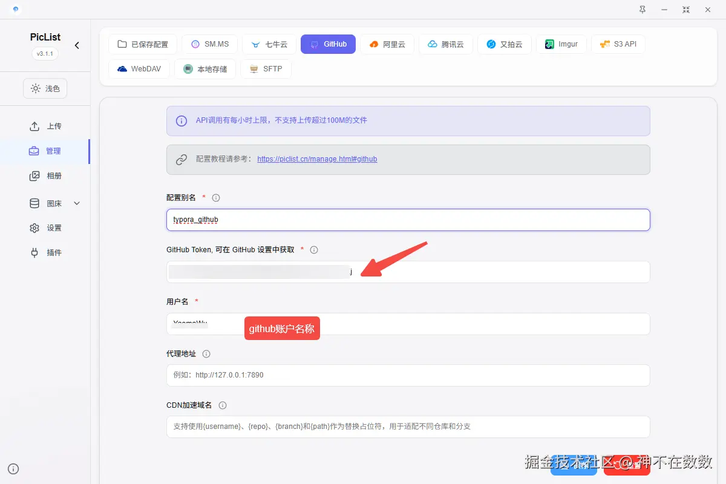Select the SFTP tab
726x484 pixels.
pyautogui.click(x=266, y=69)
